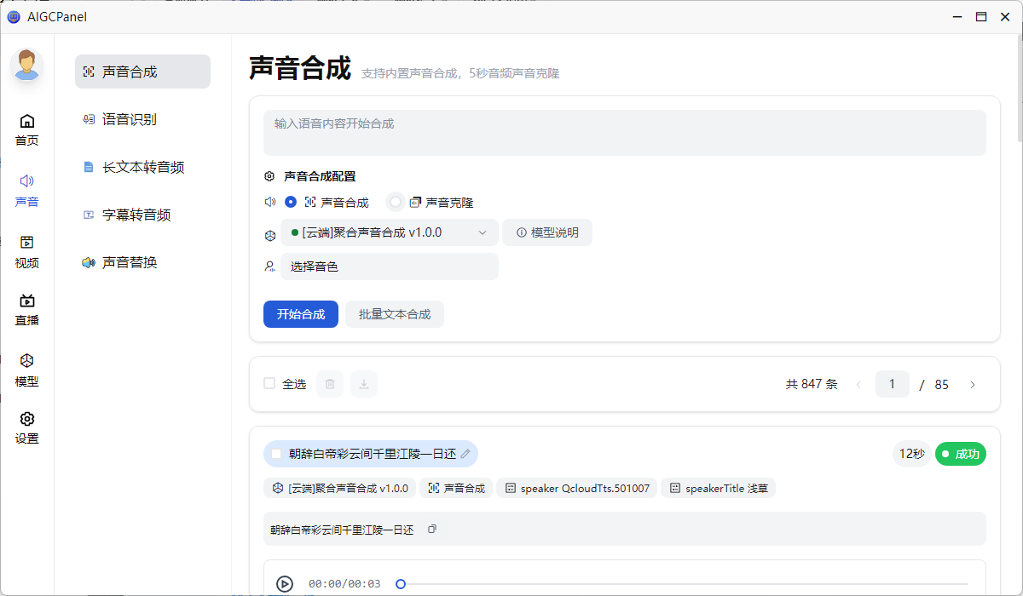Open the 聚合声音合成 model dropdown
The image size is (1023, 596).
tap(390, 232)
